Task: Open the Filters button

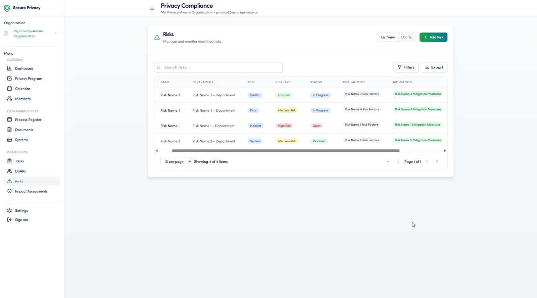Action: coord(406,67)
